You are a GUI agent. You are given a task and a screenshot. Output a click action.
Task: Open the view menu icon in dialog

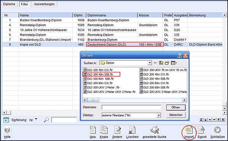coord(174,63)
